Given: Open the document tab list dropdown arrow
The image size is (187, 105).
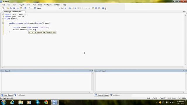Looking at the screenshot, I should [184, 12].
